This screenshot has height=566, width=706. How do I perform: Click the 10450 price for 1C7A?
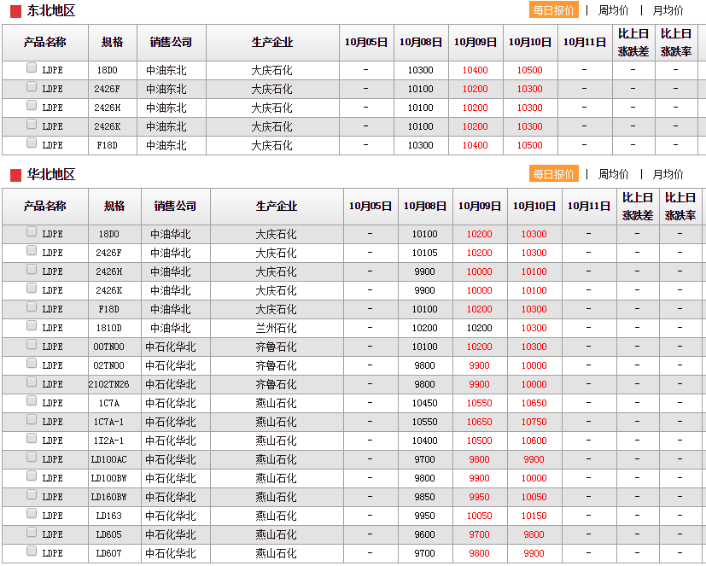[424, 403]
